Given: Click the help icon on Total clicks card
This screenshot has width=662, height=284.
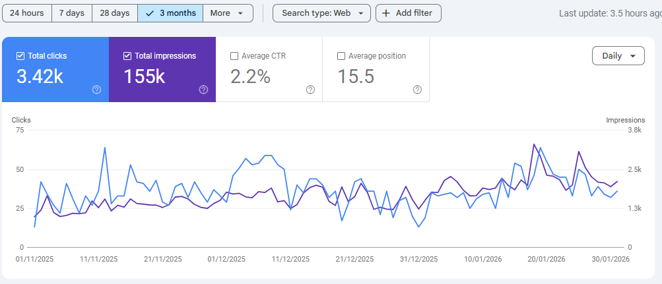Looking at the screenshot, I should tap(96, 90).
